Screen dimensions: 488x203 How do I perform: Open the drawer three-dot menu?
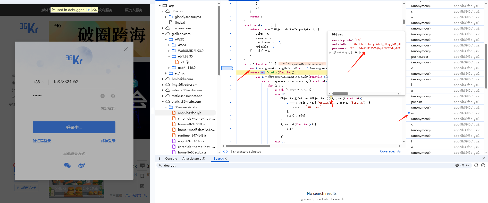click(159, 158)
